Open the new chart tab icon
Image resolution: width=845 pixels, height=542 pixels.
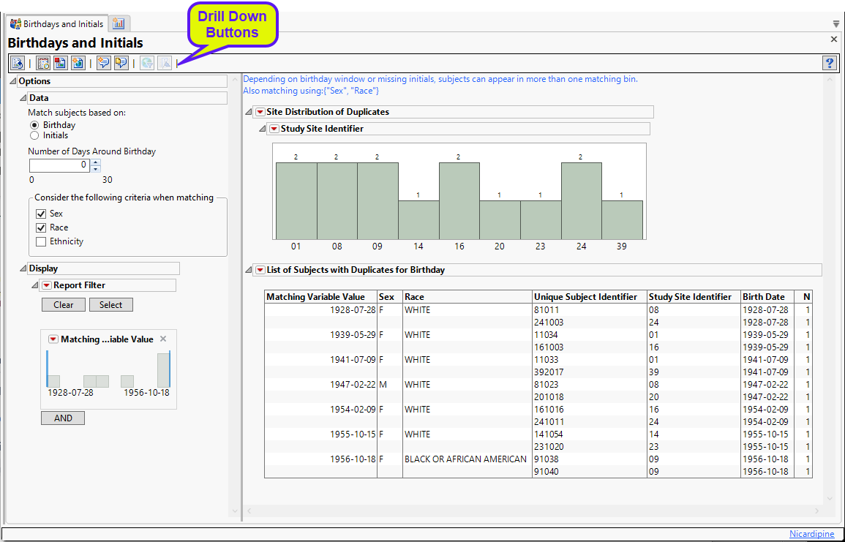pyautogui.click(x=119, y=23)
